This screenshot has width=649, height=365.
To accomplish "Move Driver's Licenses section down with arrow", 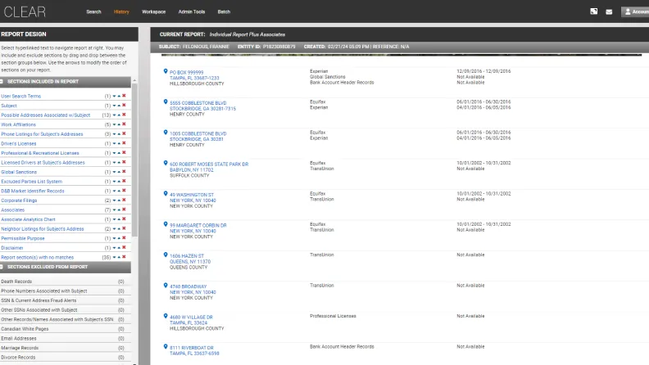I will click(114, 143).
